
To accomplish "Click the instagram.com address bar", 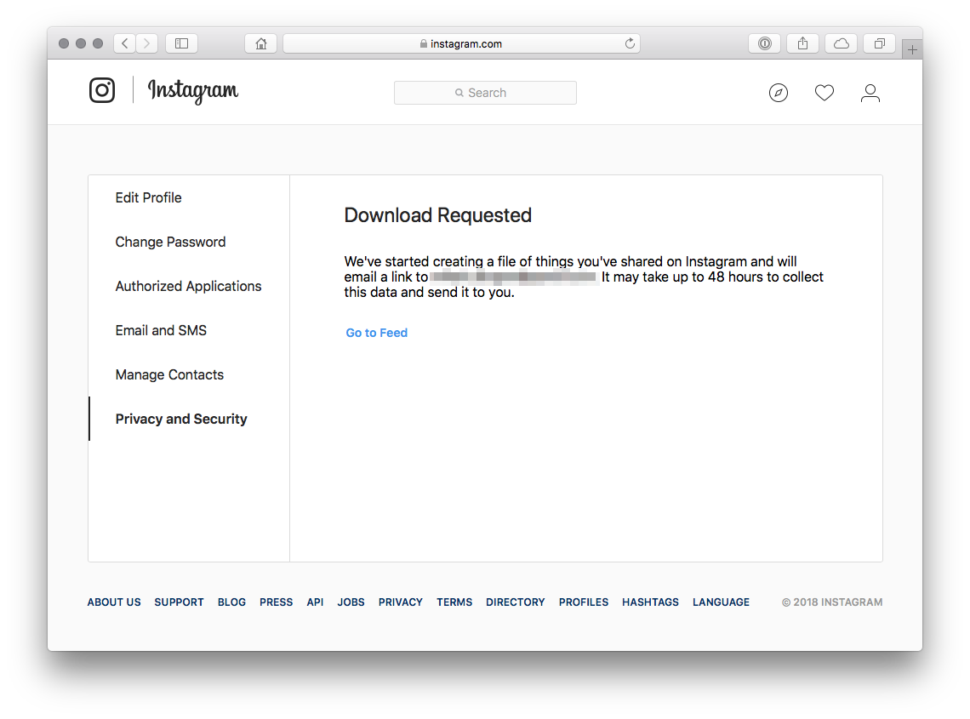I will tap(461, 43).
